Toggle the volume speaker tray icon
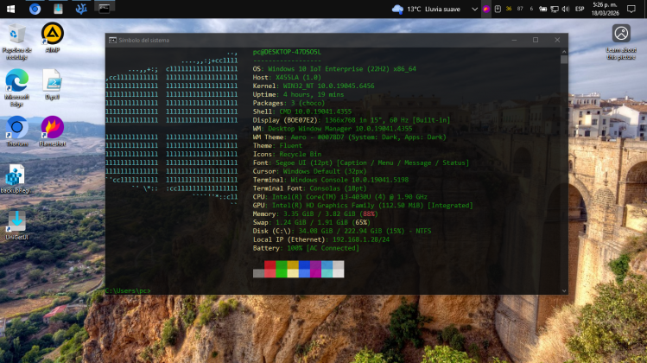The width and height of the screenshot is (647, 363). pos(565,9)
